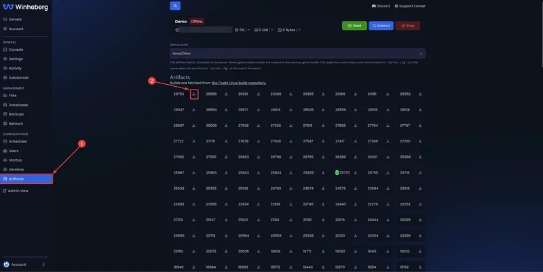Download build 27938 artifact
543x272 pixels.
259,125
